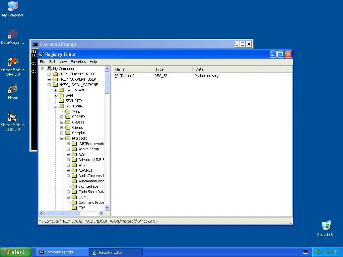
Task: Click tree pane horizontal scrollbar thumb
Action: point(62,213)
